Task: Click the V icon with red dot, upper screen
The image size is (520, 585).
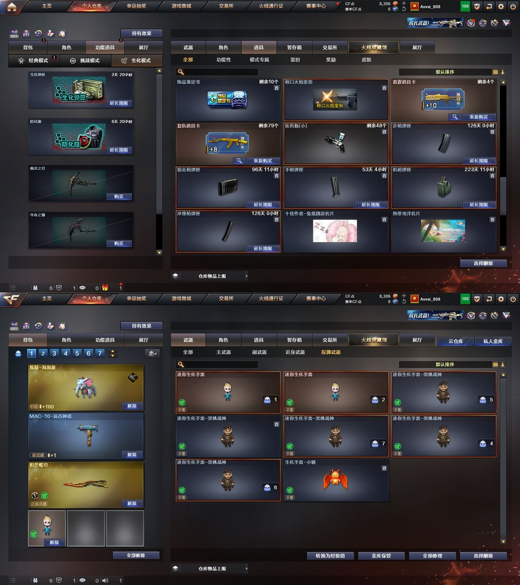Action: coord(471,23)
